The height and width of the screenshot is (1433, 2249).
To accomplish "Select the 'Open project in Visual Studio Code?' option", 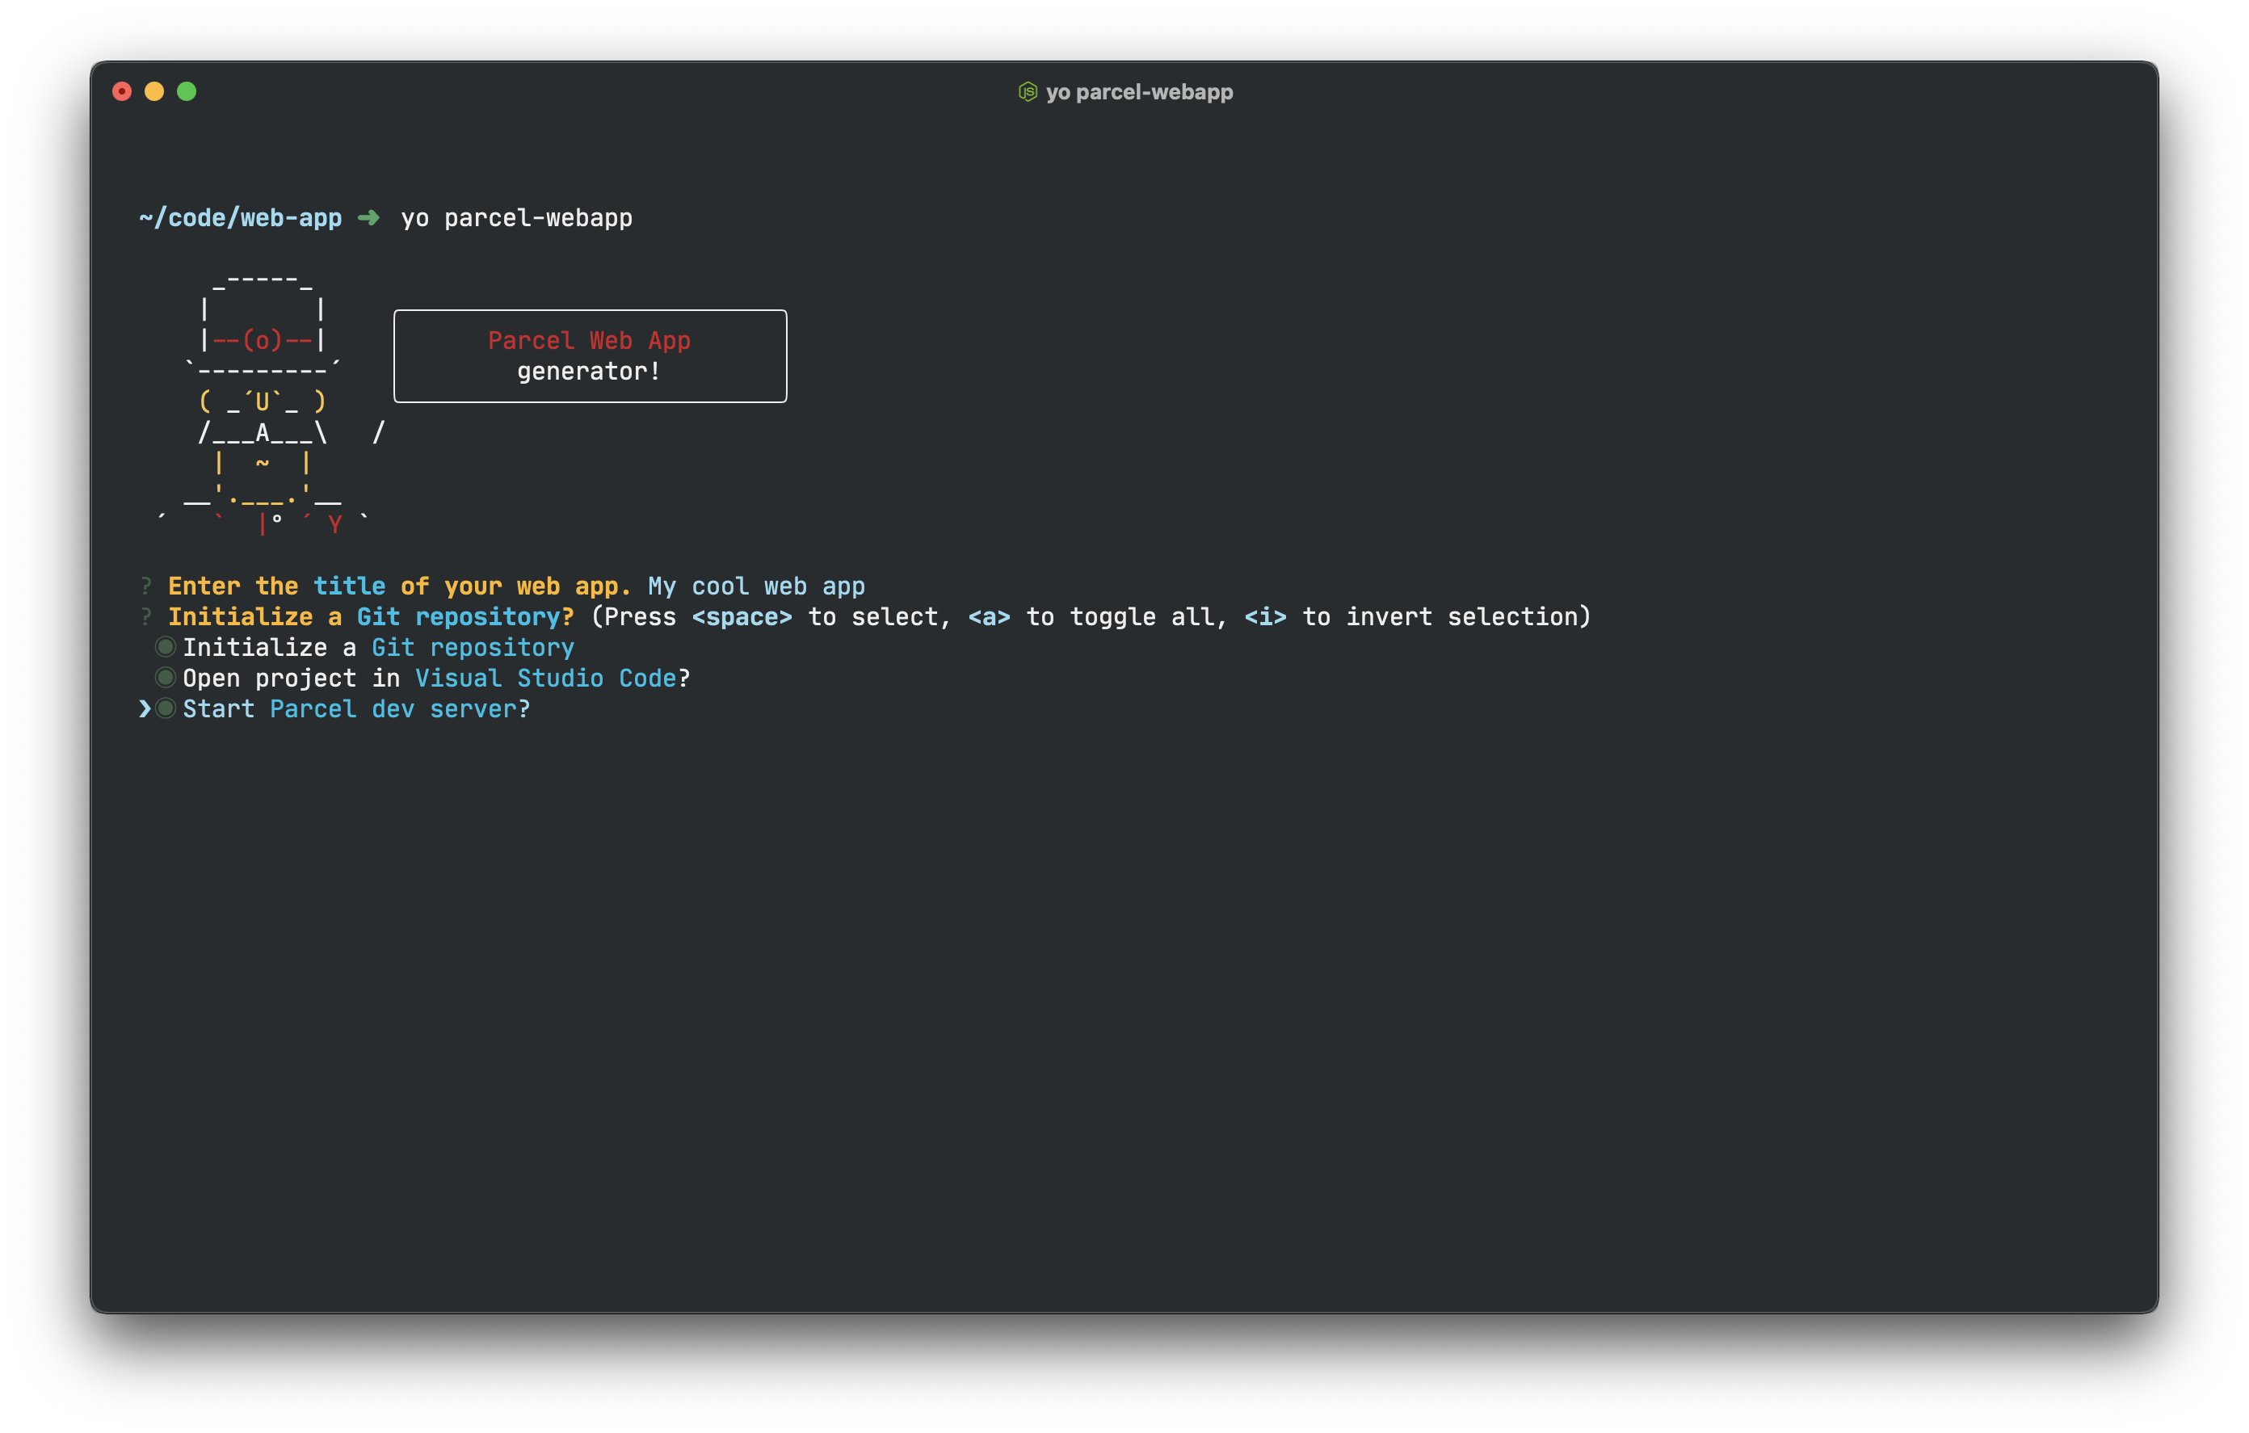I will click(x=436, y=679).
